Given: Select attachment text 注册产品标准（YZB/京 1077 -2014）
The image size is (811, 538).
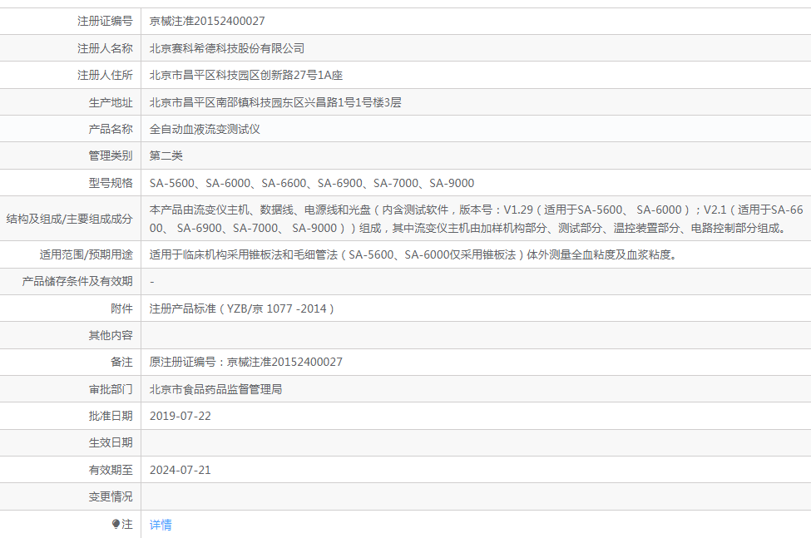Looking at the screenshot, I should pyautogui.click(x=243, y=308).
